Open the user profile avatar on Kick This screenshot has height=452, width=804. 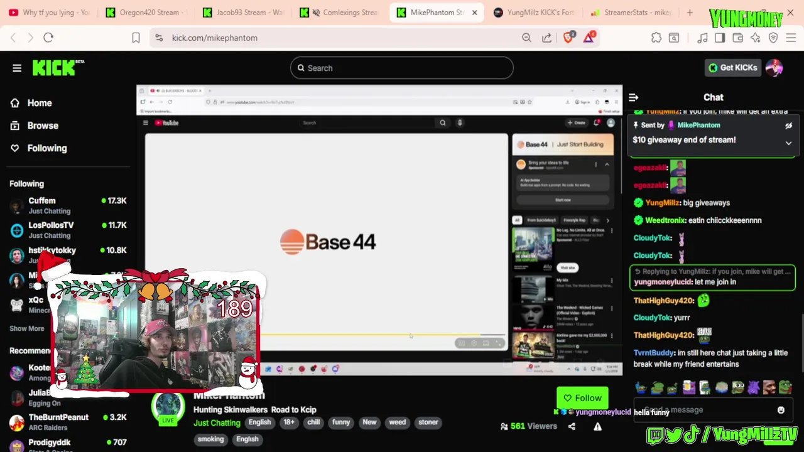click(774, 68)
